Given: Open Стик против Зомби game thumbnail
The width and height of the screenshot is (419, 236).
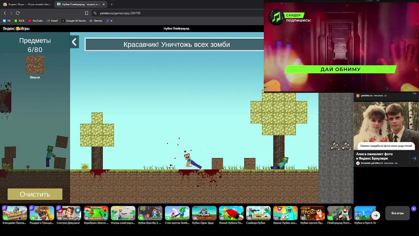Looking at the screenshot, I should [177, 213].
